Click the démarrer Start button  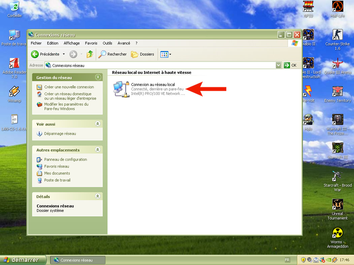click(x=21, y=260)
